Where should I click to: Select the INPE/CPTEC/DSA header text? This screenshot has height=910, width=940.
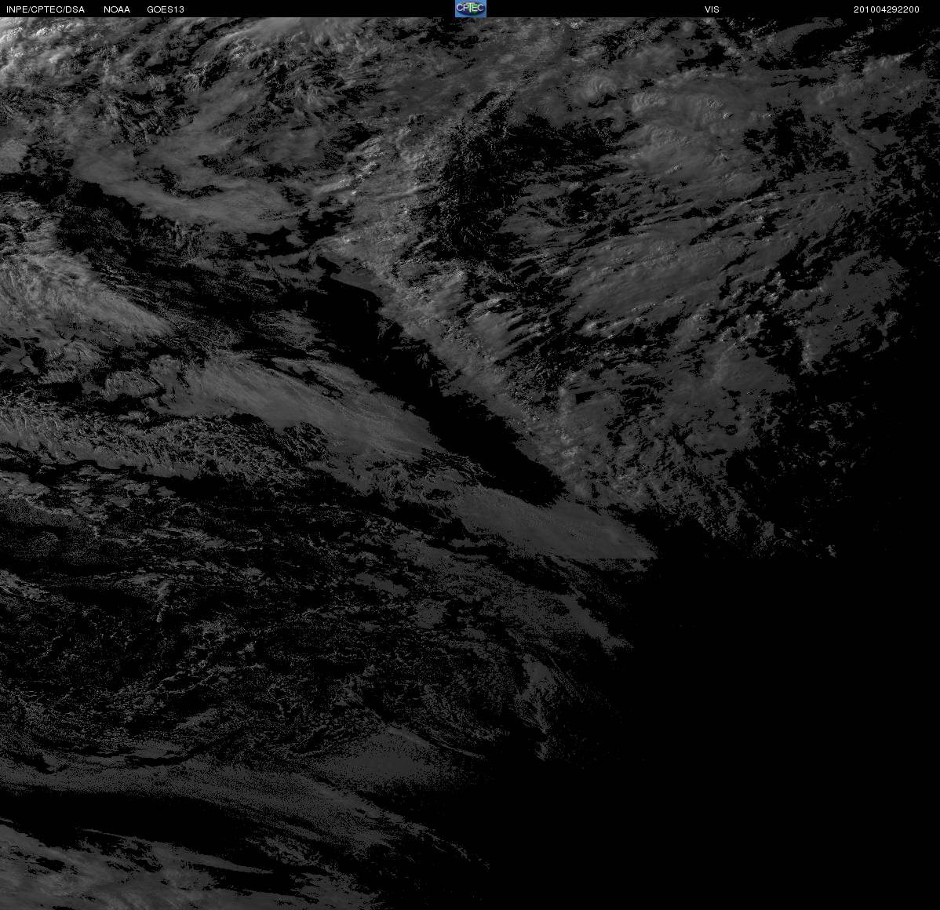pos(46,9)
